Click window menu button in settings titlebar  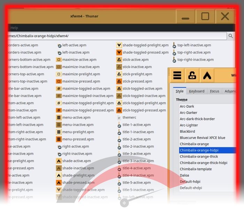(x=177, y=76)
